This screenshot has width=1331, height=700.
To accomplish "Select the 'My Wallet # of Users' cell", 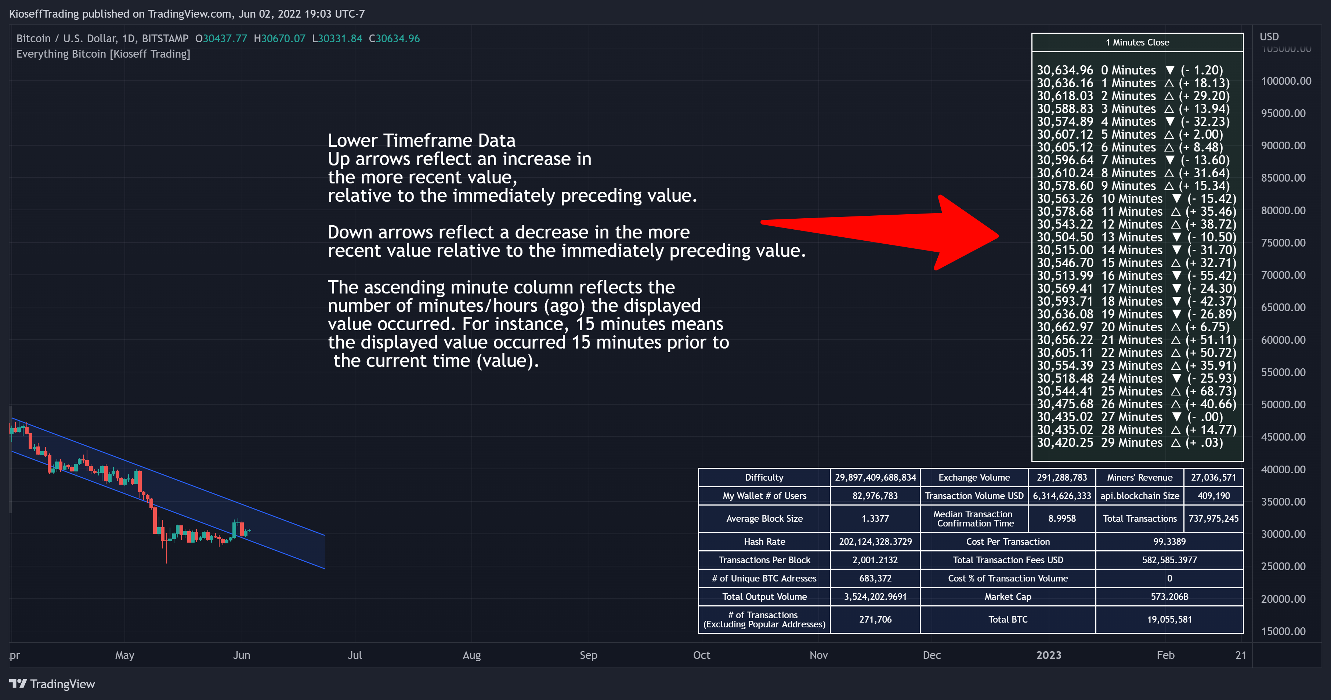I will 764,496.
